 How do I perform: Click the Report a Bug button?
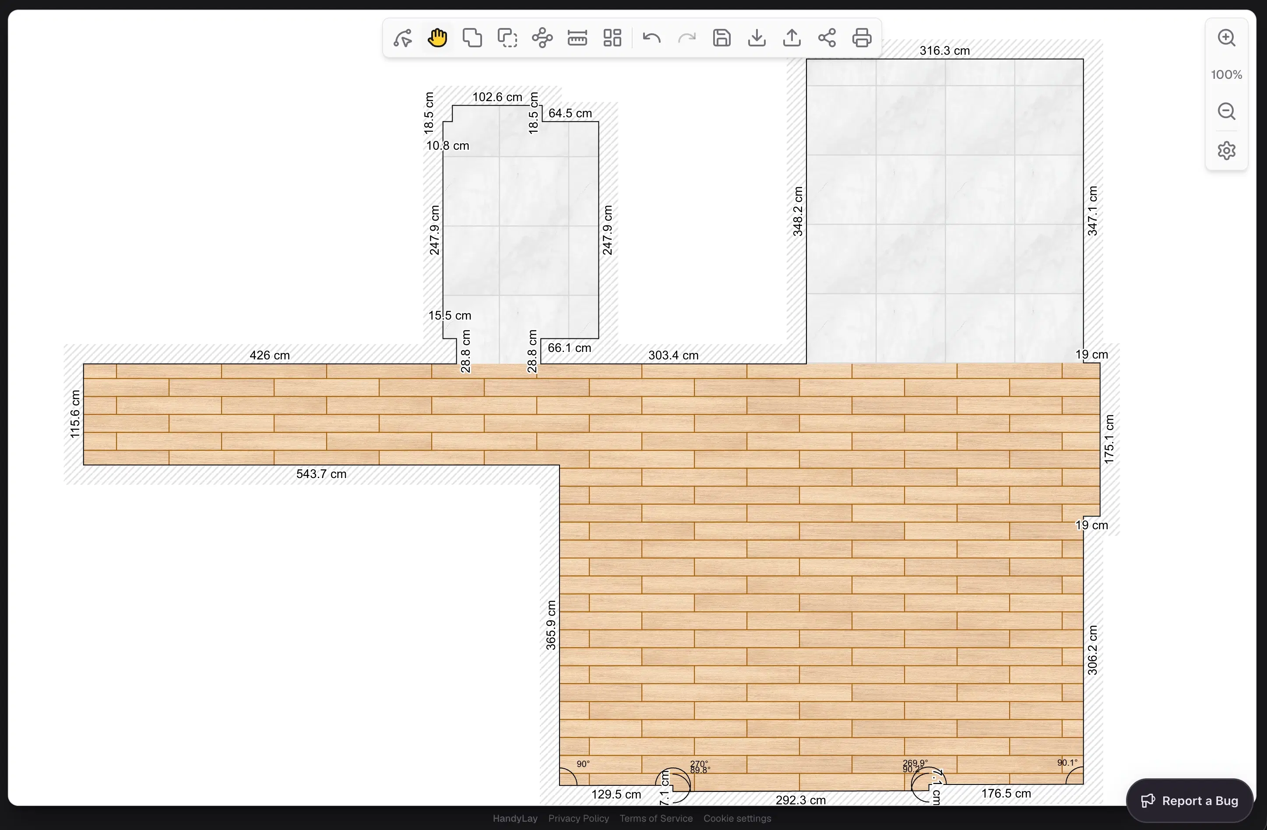[1190, 801]
